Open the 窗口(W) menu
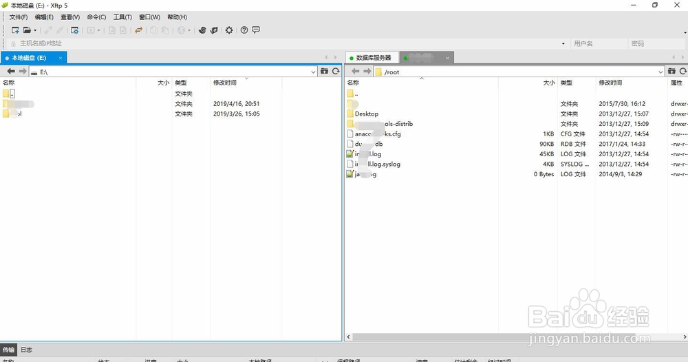Image resolution: width=688 pixels, height=362 pixels. (x=149, y=17)
